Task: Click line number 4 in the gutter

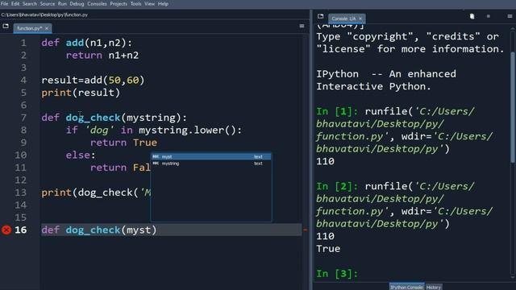Action: 23,81
